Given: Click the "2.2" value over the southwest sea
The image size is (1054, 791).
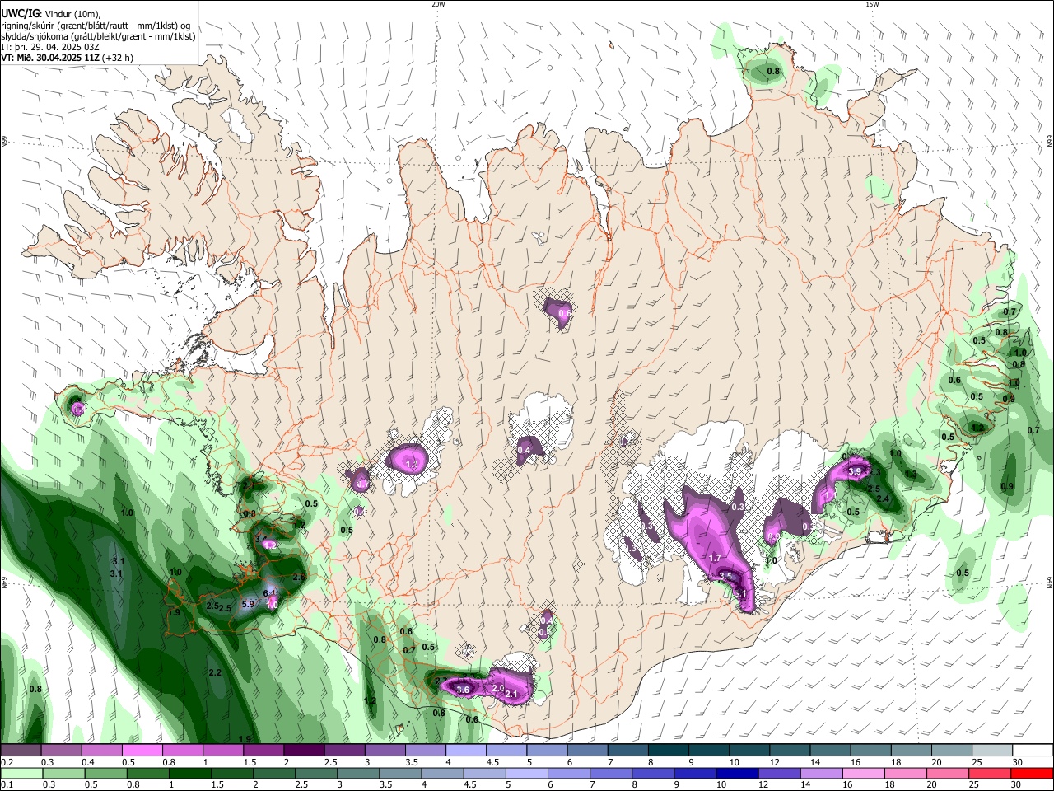Looking at the screenshot, I should 216,672.
